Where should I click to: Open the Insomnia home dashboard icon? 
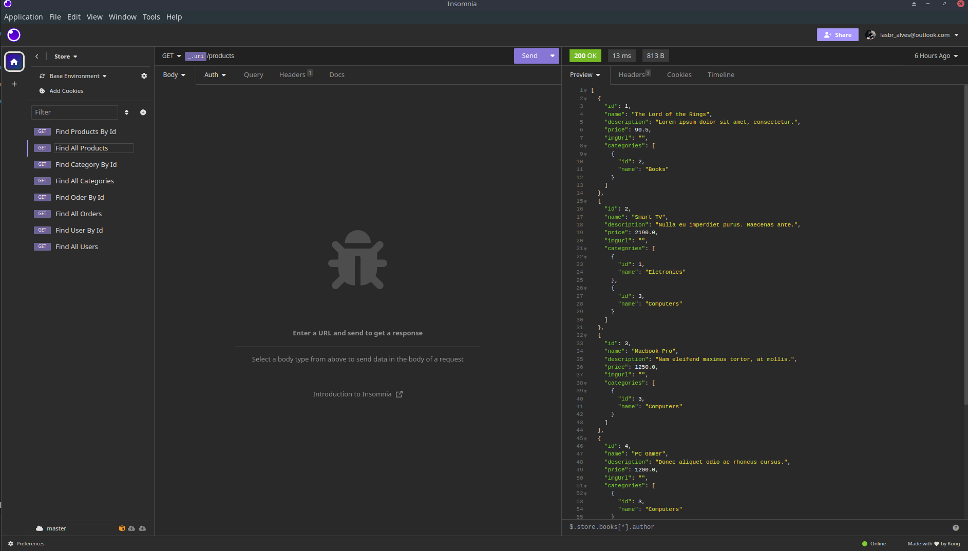pos(14,62)
